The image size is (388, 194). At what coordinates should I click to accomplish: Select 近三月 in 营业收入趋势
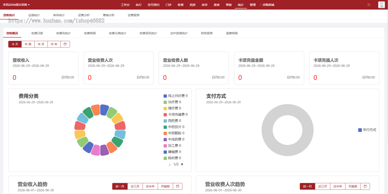tap(135, 186)
